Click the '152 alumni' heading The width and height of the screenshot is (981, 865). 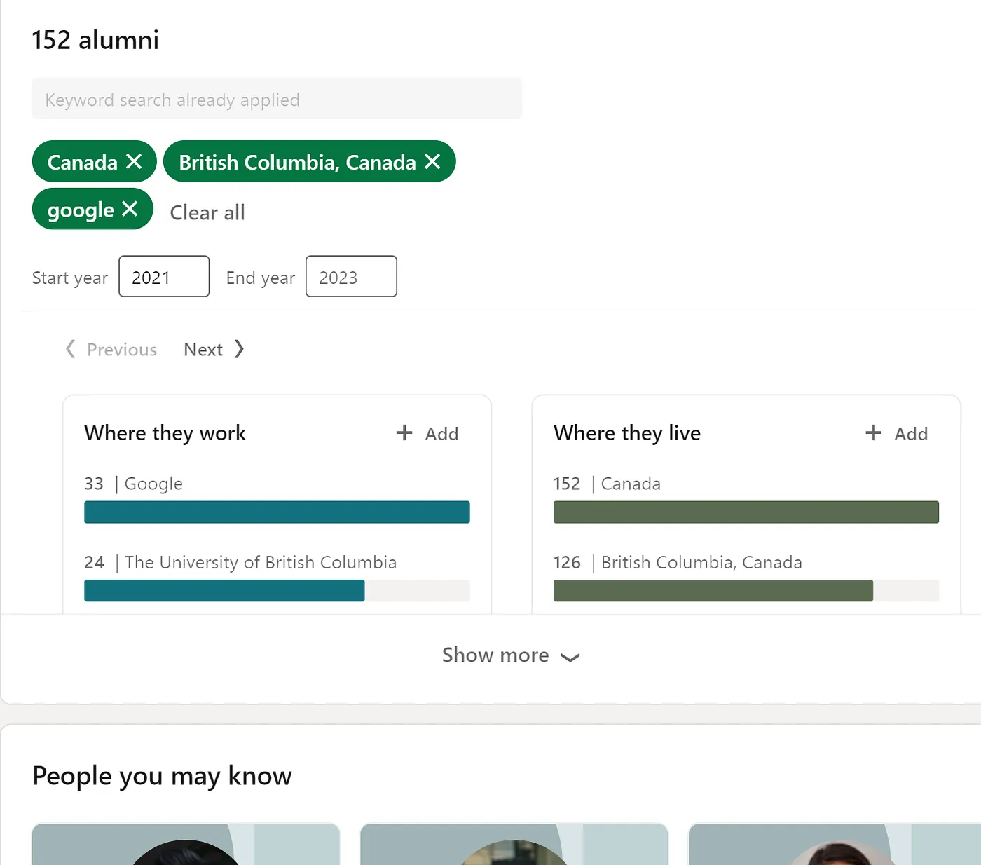coord(95,40)
